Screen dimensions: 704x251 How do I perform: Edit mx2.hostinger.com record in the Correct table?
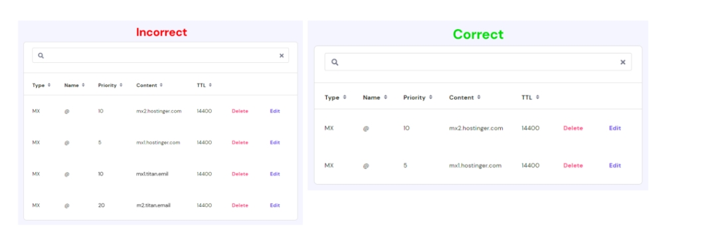click(614, 128)
